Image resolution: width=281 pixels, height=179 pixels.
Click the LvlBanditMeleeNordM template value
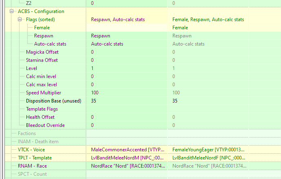tap(127, 158)
